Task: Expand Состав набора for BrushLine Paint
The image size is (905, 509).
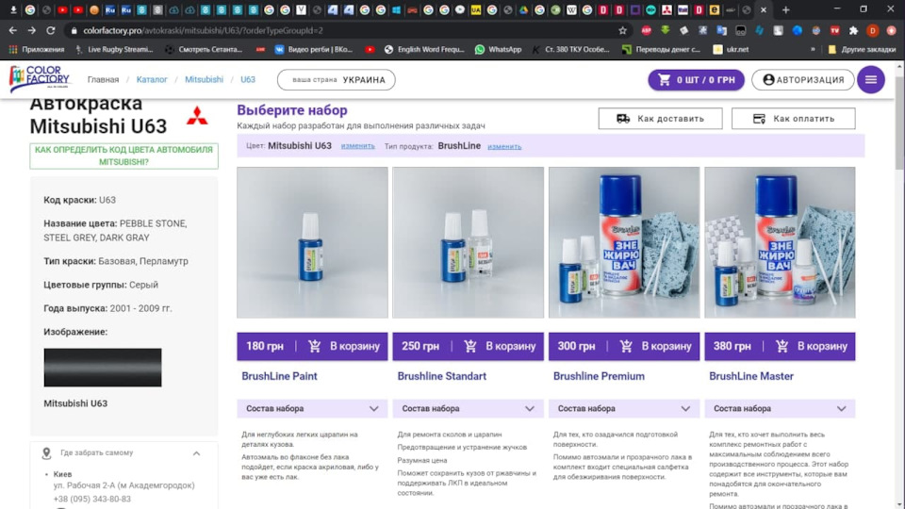Action: click(312, 408)
